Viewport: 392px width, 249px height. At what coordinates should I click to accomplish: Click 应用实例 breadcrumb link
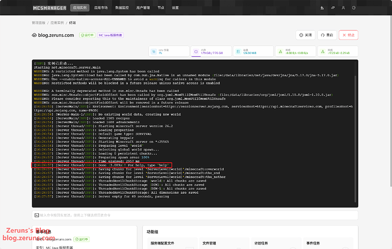click(x=57, y=23)
